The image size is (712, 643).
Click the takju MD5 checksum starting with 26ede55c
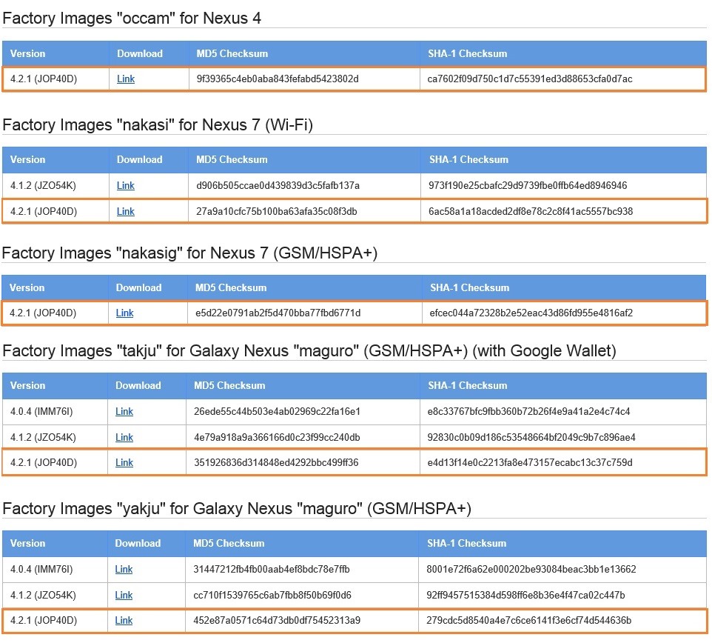(277, 412)
